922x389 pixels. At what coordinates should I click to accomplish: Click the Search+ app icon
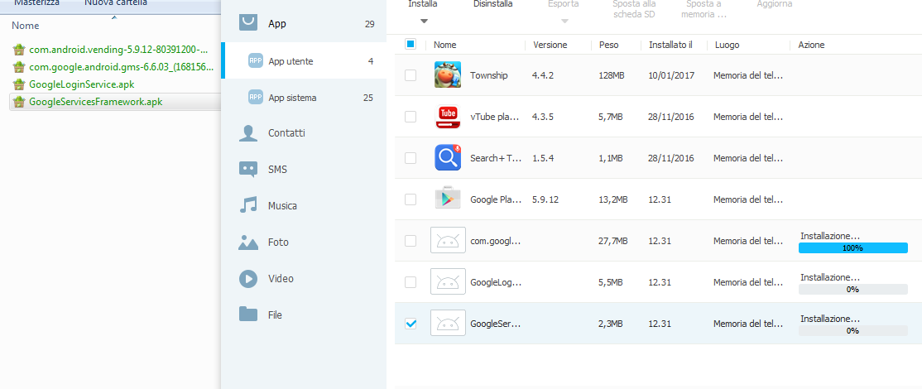448,157
